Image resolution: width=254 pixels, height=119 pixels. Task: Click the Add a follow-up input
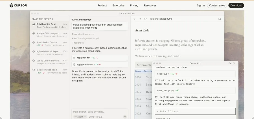click(195, 111)
